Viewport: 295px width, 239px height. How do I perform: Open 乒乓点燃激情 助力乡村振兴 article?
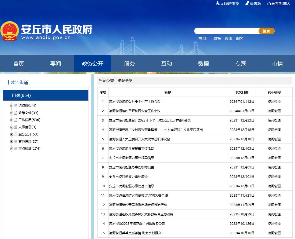point(135,233)
